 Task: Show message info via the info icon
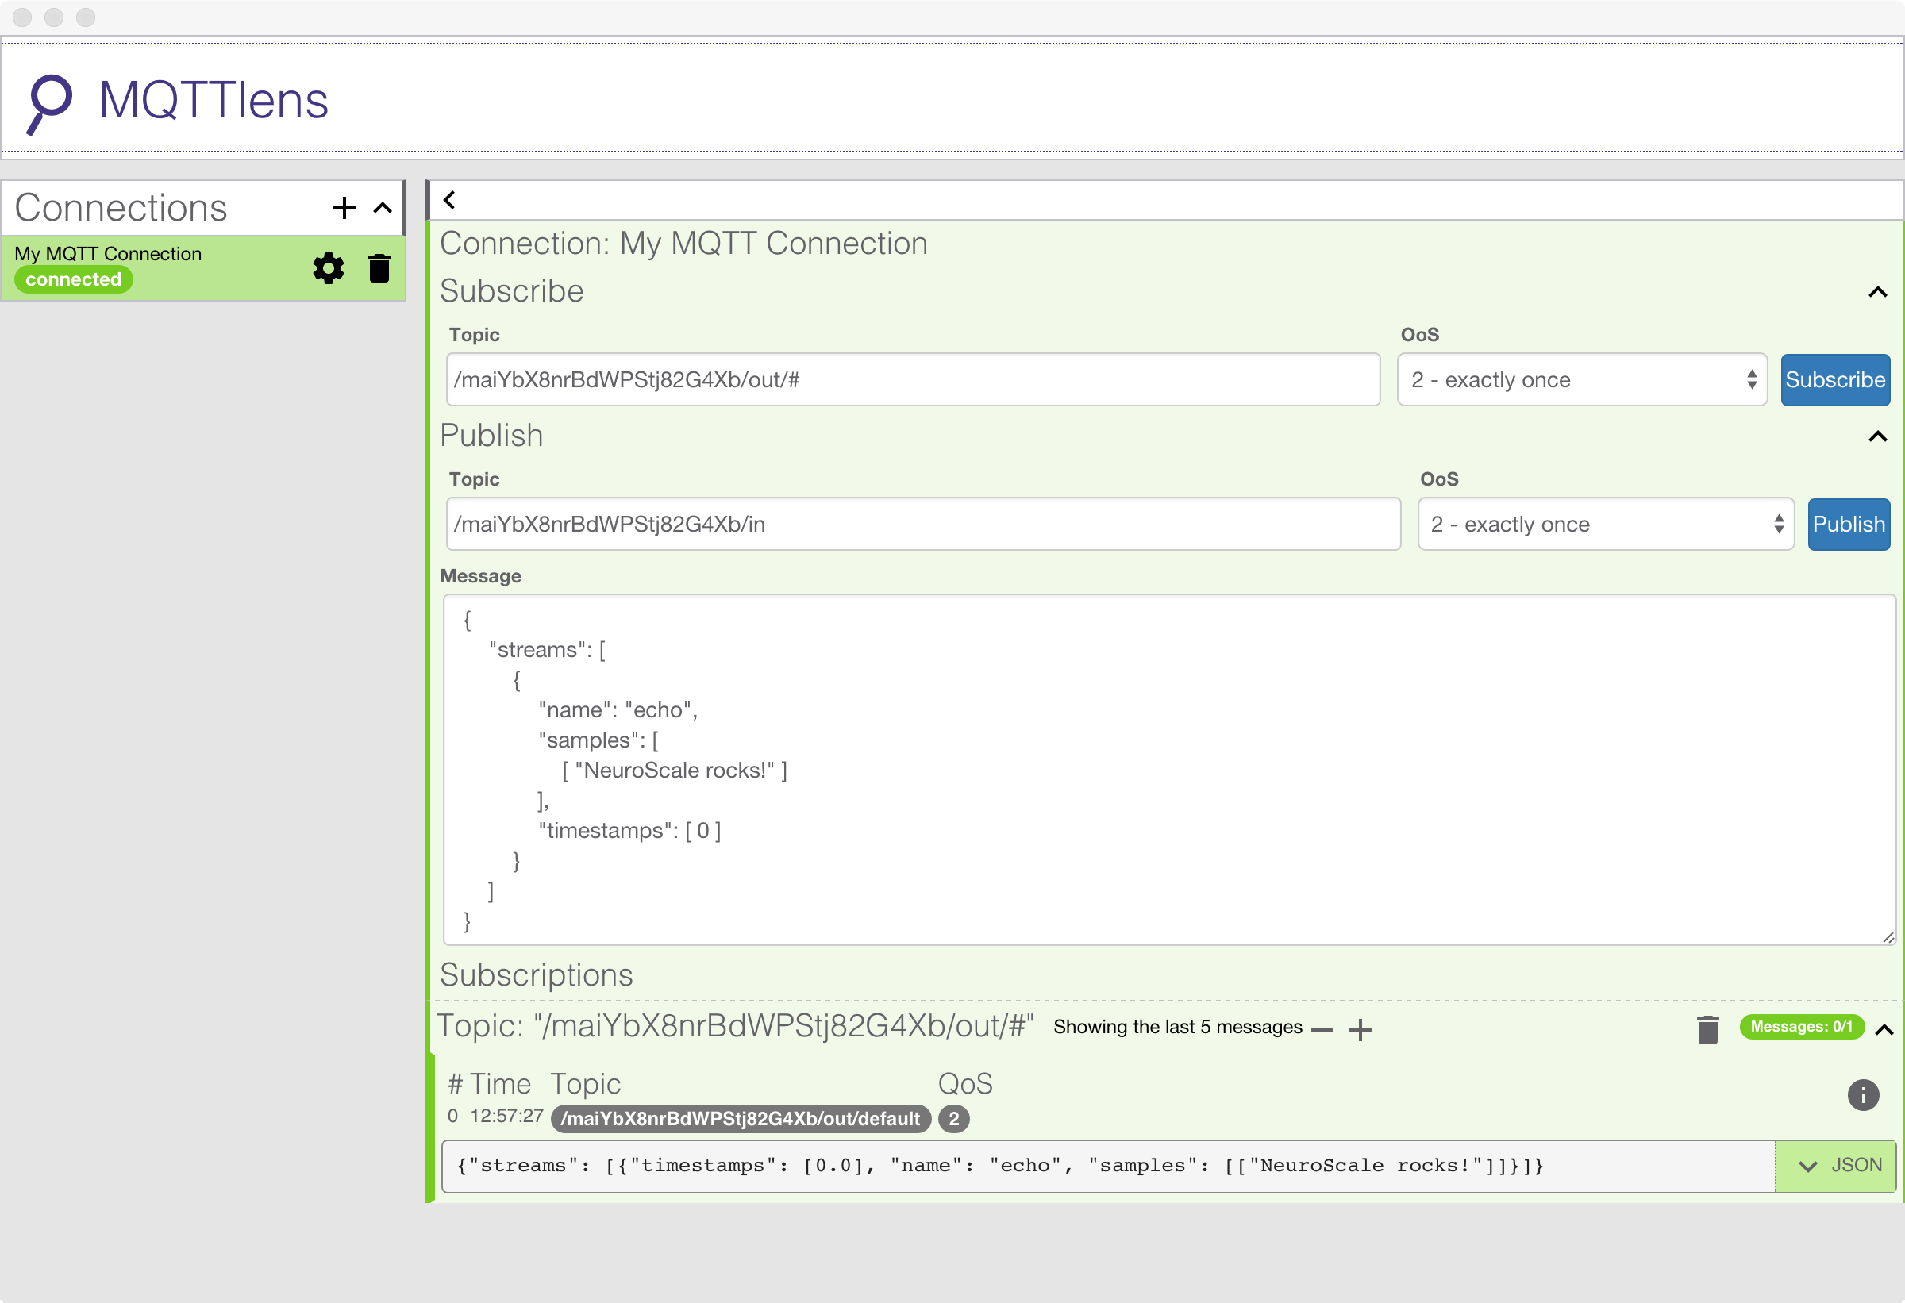coord(1863,1095)
